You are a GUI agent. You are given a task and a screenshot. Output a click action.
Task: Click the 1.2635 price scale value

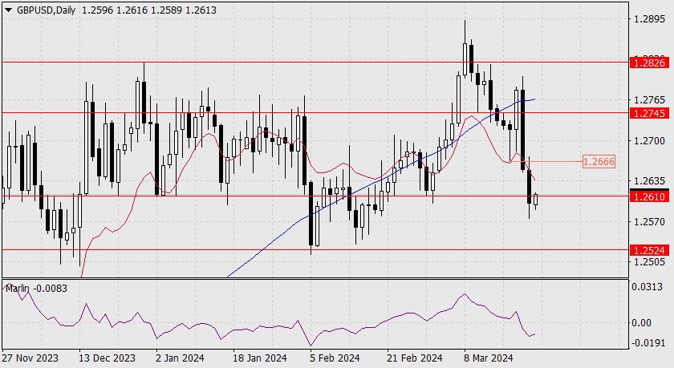(649, 180)
